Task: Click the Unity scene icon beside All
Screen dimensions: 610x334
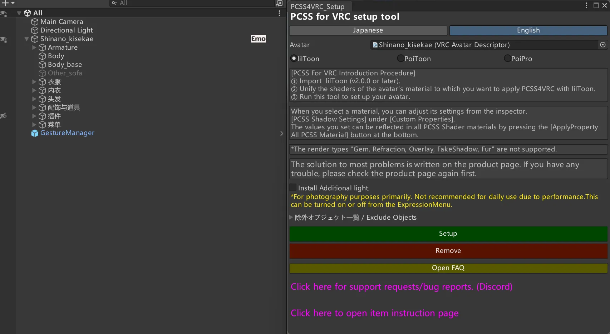Action: 28,13
